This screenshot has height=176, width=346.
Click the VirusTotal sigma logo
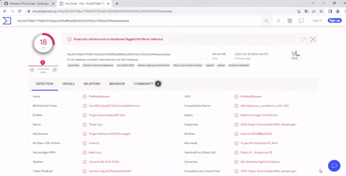tap(7, 21)
